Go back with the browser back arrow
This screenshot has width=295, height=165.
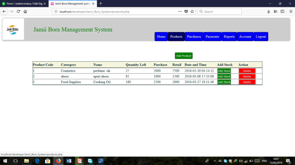4,11
